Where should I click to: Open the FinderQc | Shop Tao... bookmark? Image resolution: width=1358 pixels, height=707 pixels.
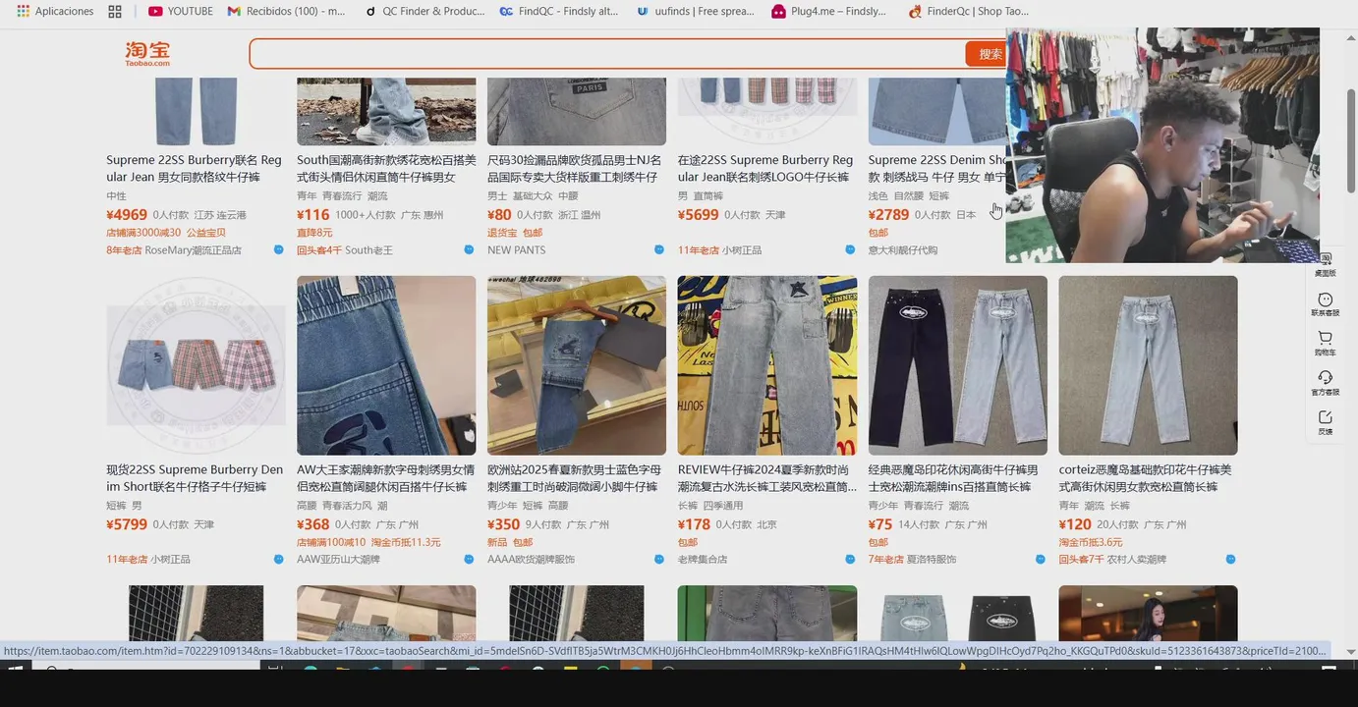tap(969, 11)
